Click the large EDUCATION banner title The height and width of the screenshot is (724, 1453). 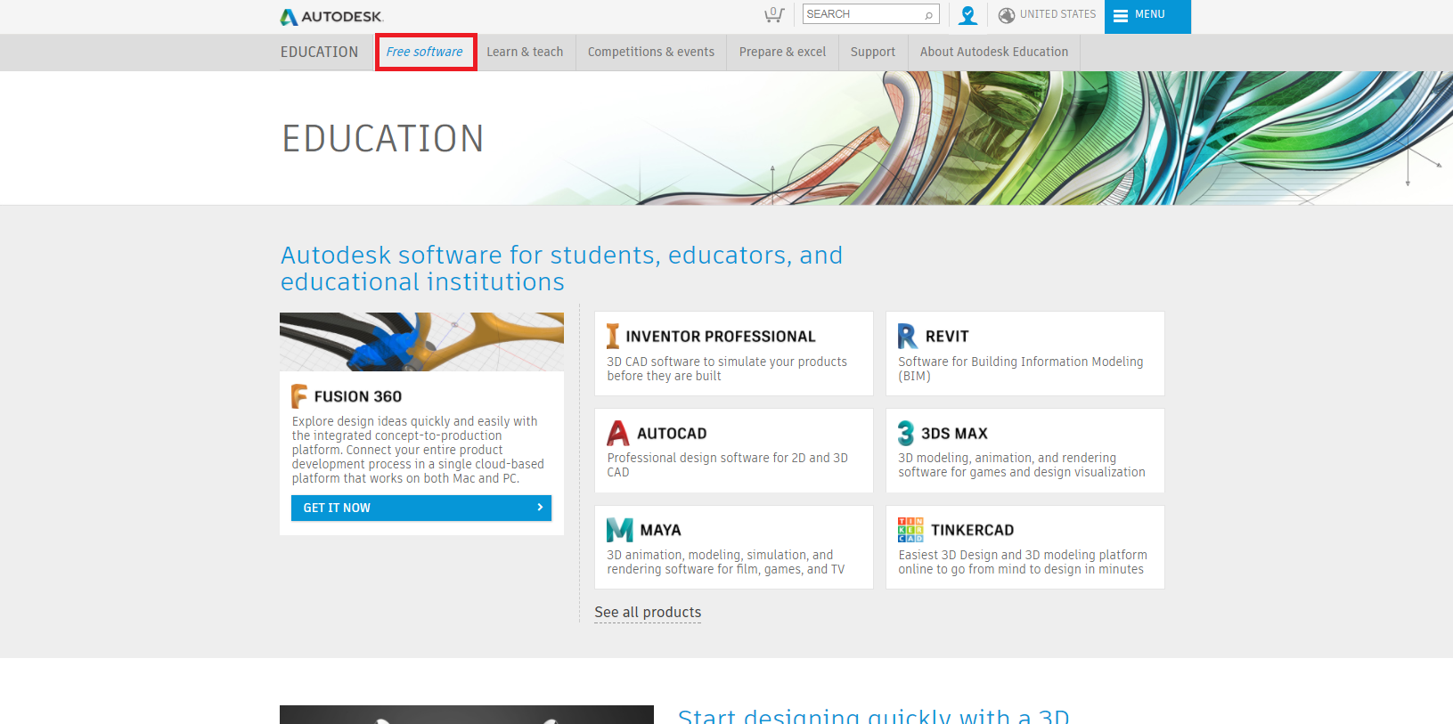click(383, 139)
